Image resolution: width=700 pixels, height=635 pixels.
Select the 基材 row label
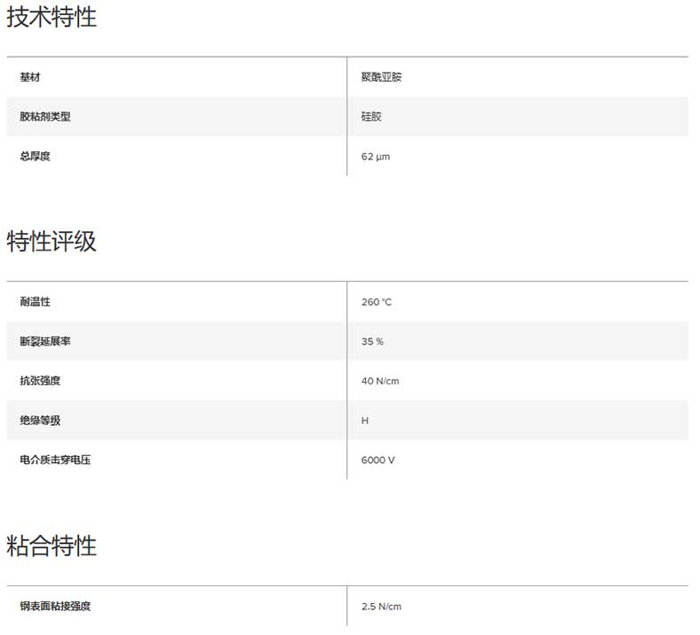[x=30, y=77]
